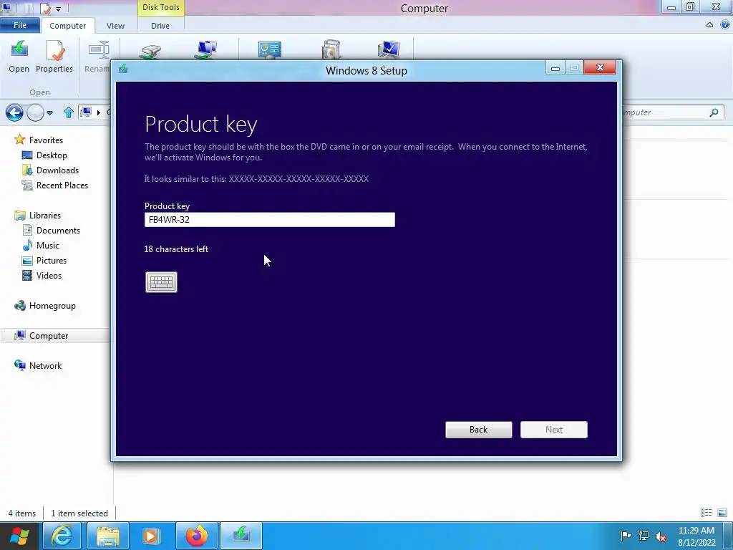Viewport: 733px width, 550px height.
Task: Click the Open Control Panel ribbon icon
Action: [x=270, y=49]
